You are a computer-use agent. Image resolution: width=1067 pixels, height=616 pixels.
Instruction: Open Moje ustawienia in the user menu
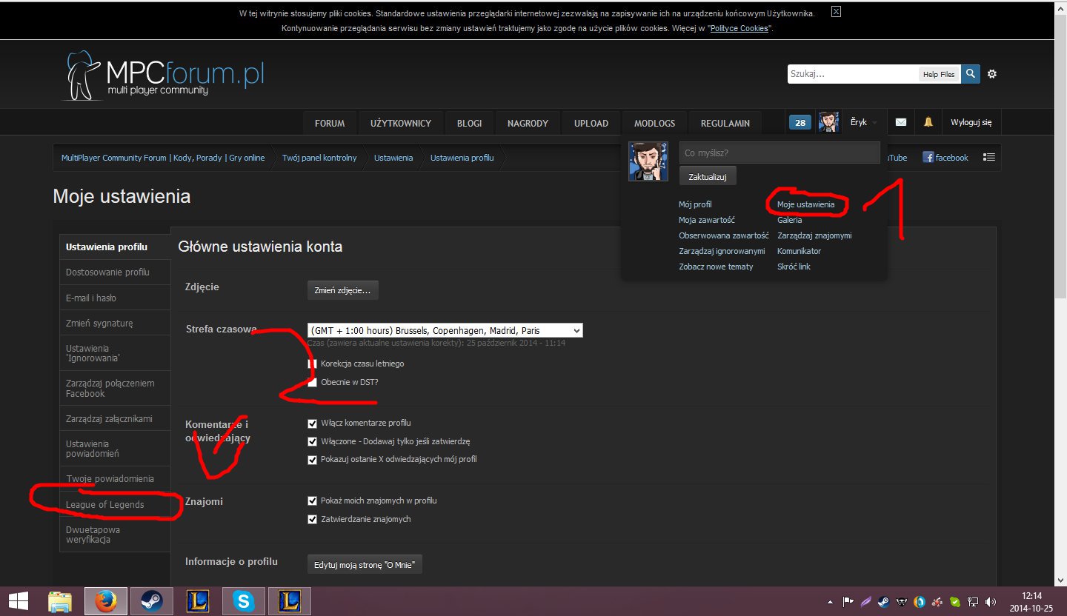(805, 204)
